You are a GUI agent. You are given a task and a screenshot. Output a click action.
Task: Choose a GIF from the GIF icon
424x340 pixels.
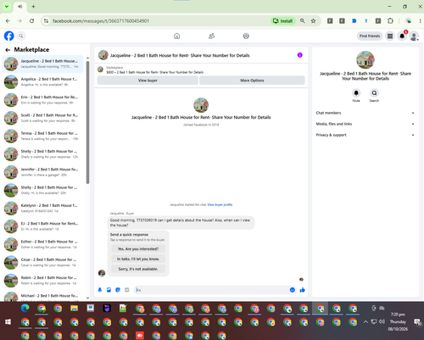[x=127, y=290]
